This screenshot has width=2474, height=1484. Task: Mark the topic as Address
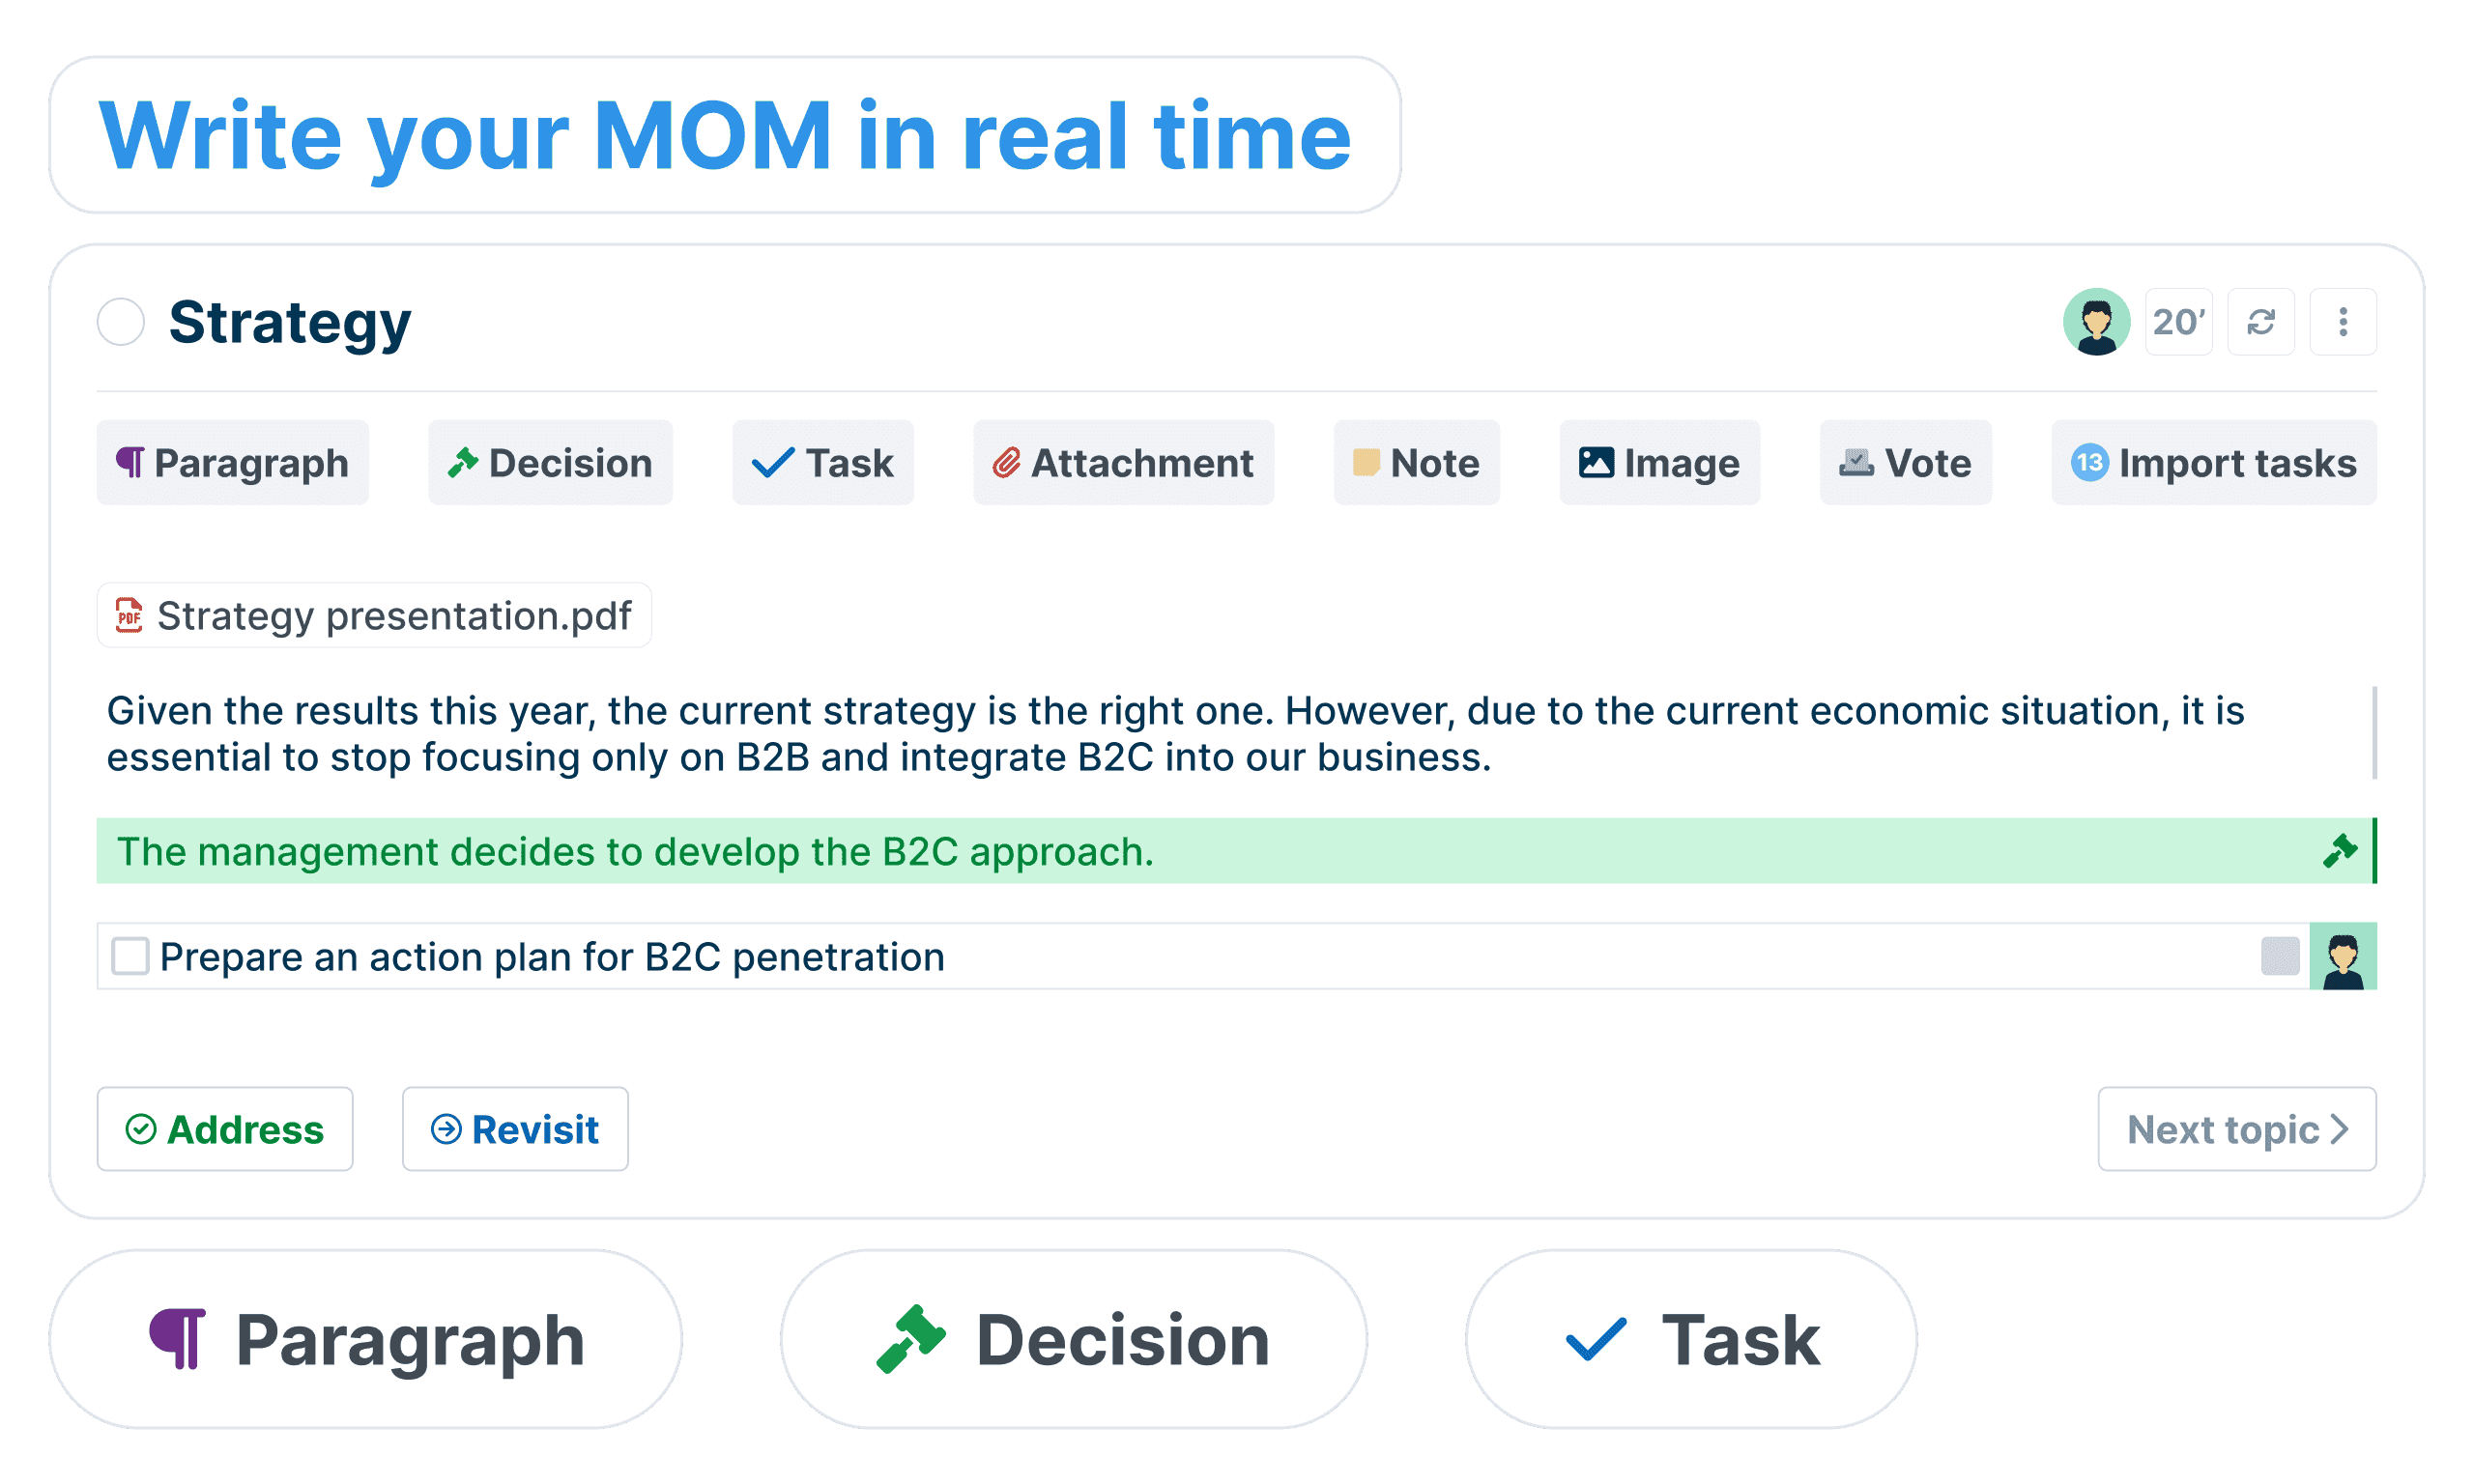click(225, 1129)
